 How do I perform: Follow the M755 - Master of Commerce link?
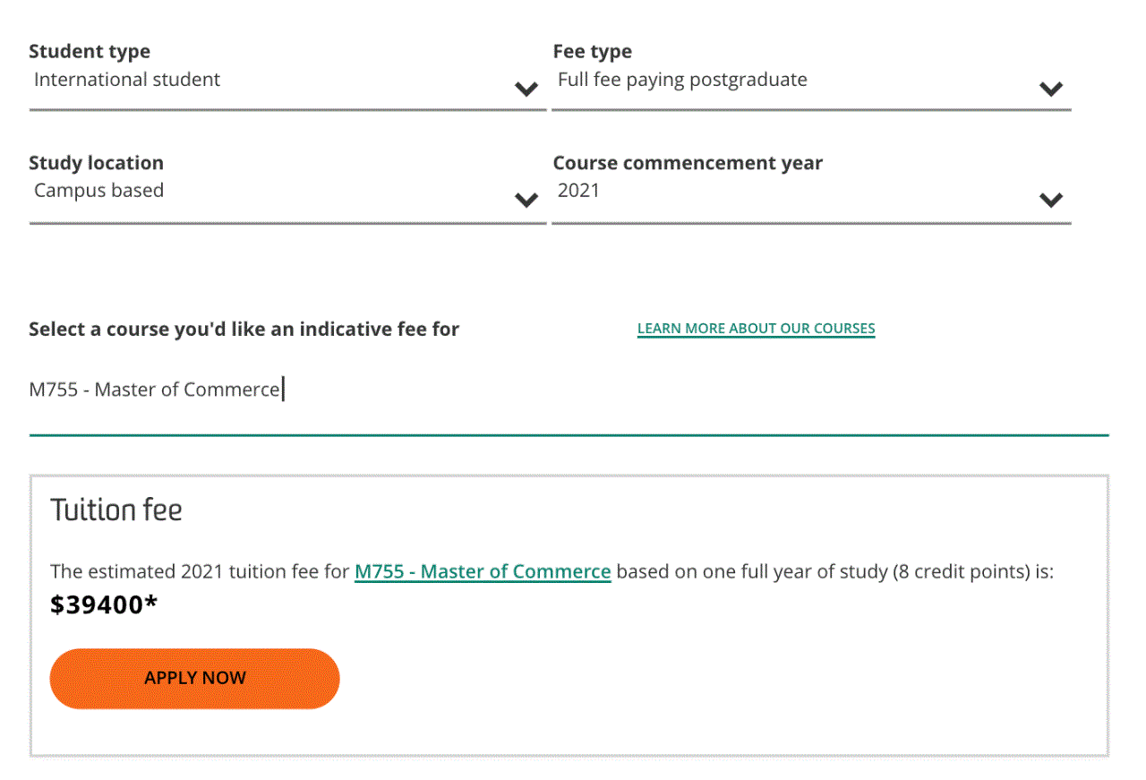483,571
